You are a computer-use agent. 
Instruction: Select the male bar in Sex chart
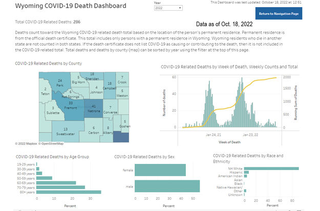click(167, 186)
